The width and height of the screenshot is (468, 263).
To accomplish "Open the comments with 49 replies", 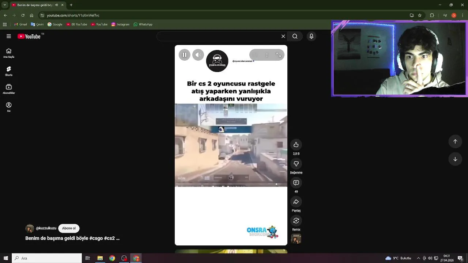I will [x=296, y=183].
